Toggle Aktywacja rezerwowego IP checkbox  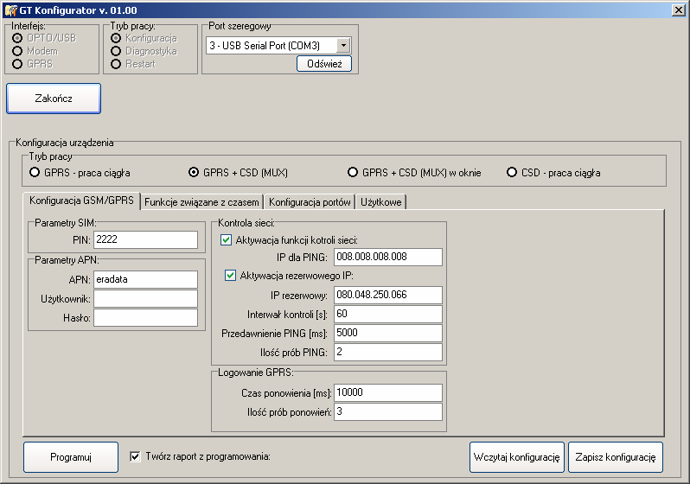[231, 276]
